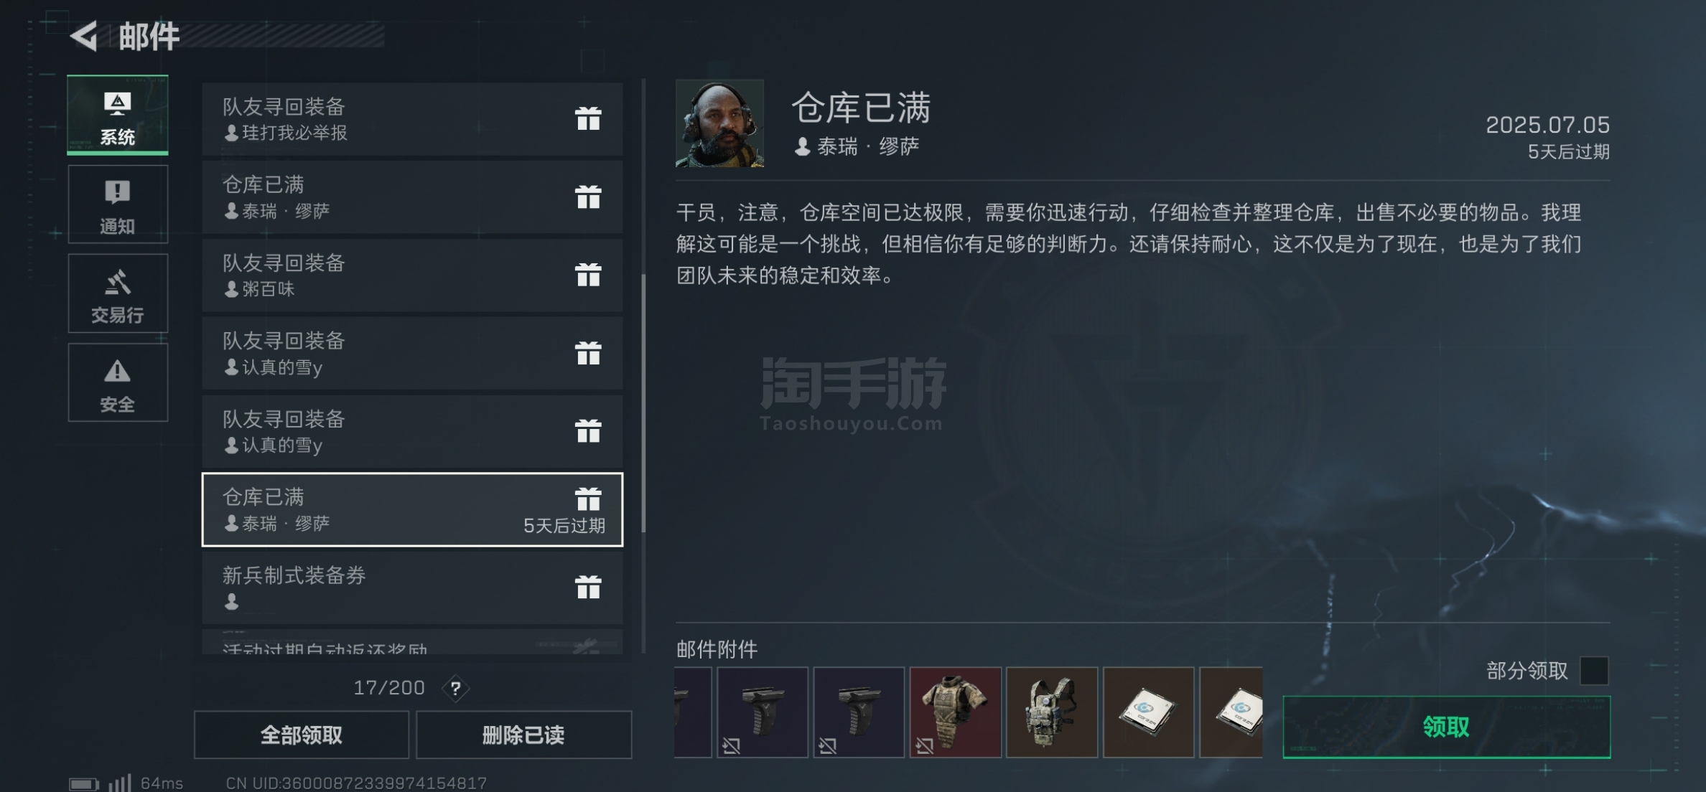
Task: Delete read mail with 删除已读
Action: (523, 735)
